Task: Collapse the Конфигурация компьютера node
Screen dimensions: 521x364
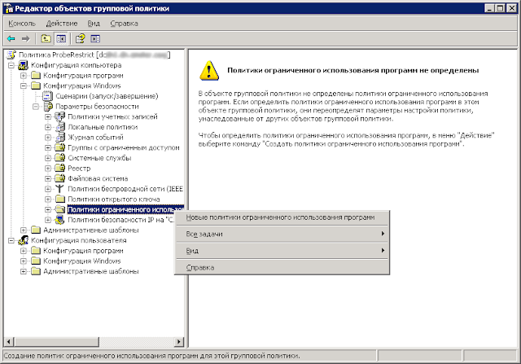Action: (11, 65)
